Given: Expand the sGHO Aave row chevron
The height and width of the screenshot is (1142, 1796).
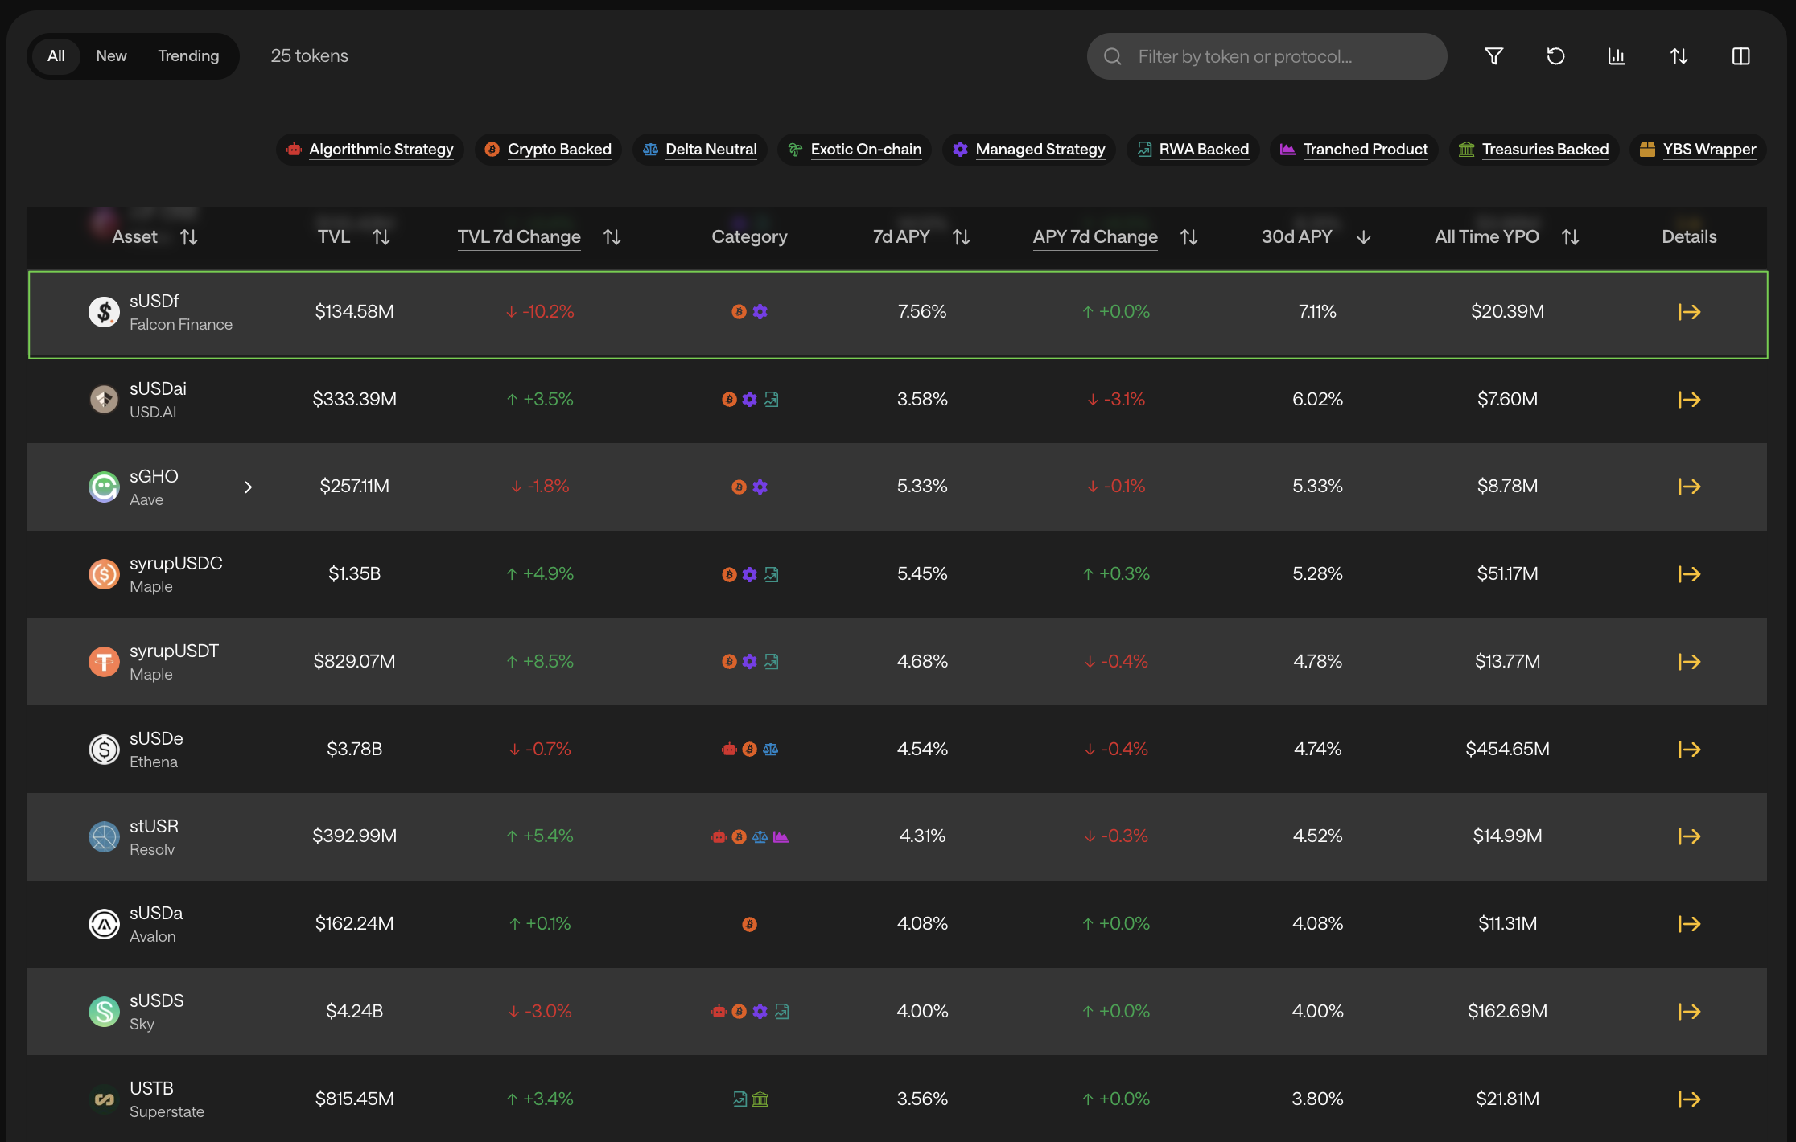Looking at the screenshot, I should click(249, 487).
